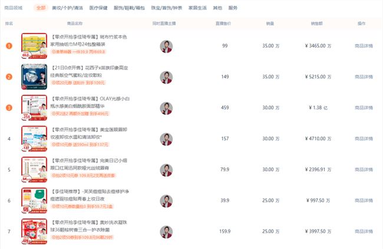
Task: Switch to 家居生活 category tab
Action: (197, 8)
